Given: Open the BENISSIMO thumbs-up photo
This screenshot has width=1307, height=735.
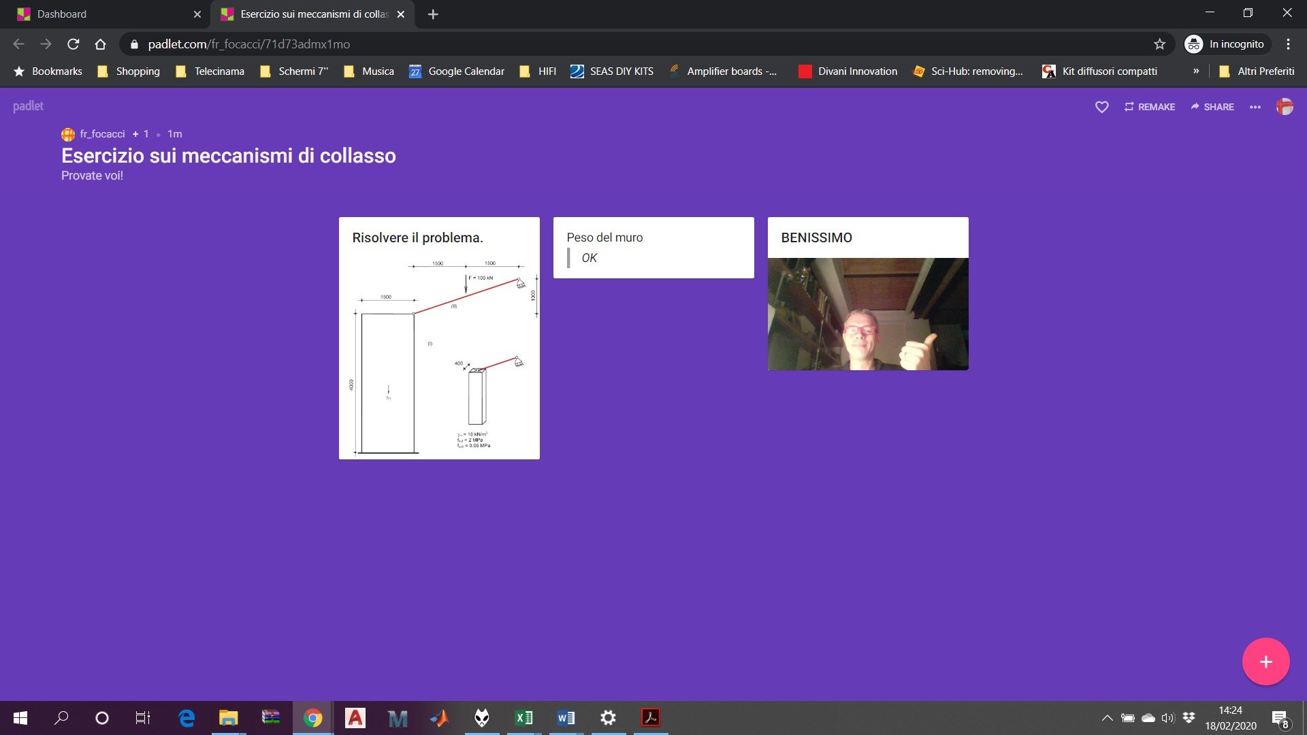Looking at the screenshot, I should [x=867, y=314].
